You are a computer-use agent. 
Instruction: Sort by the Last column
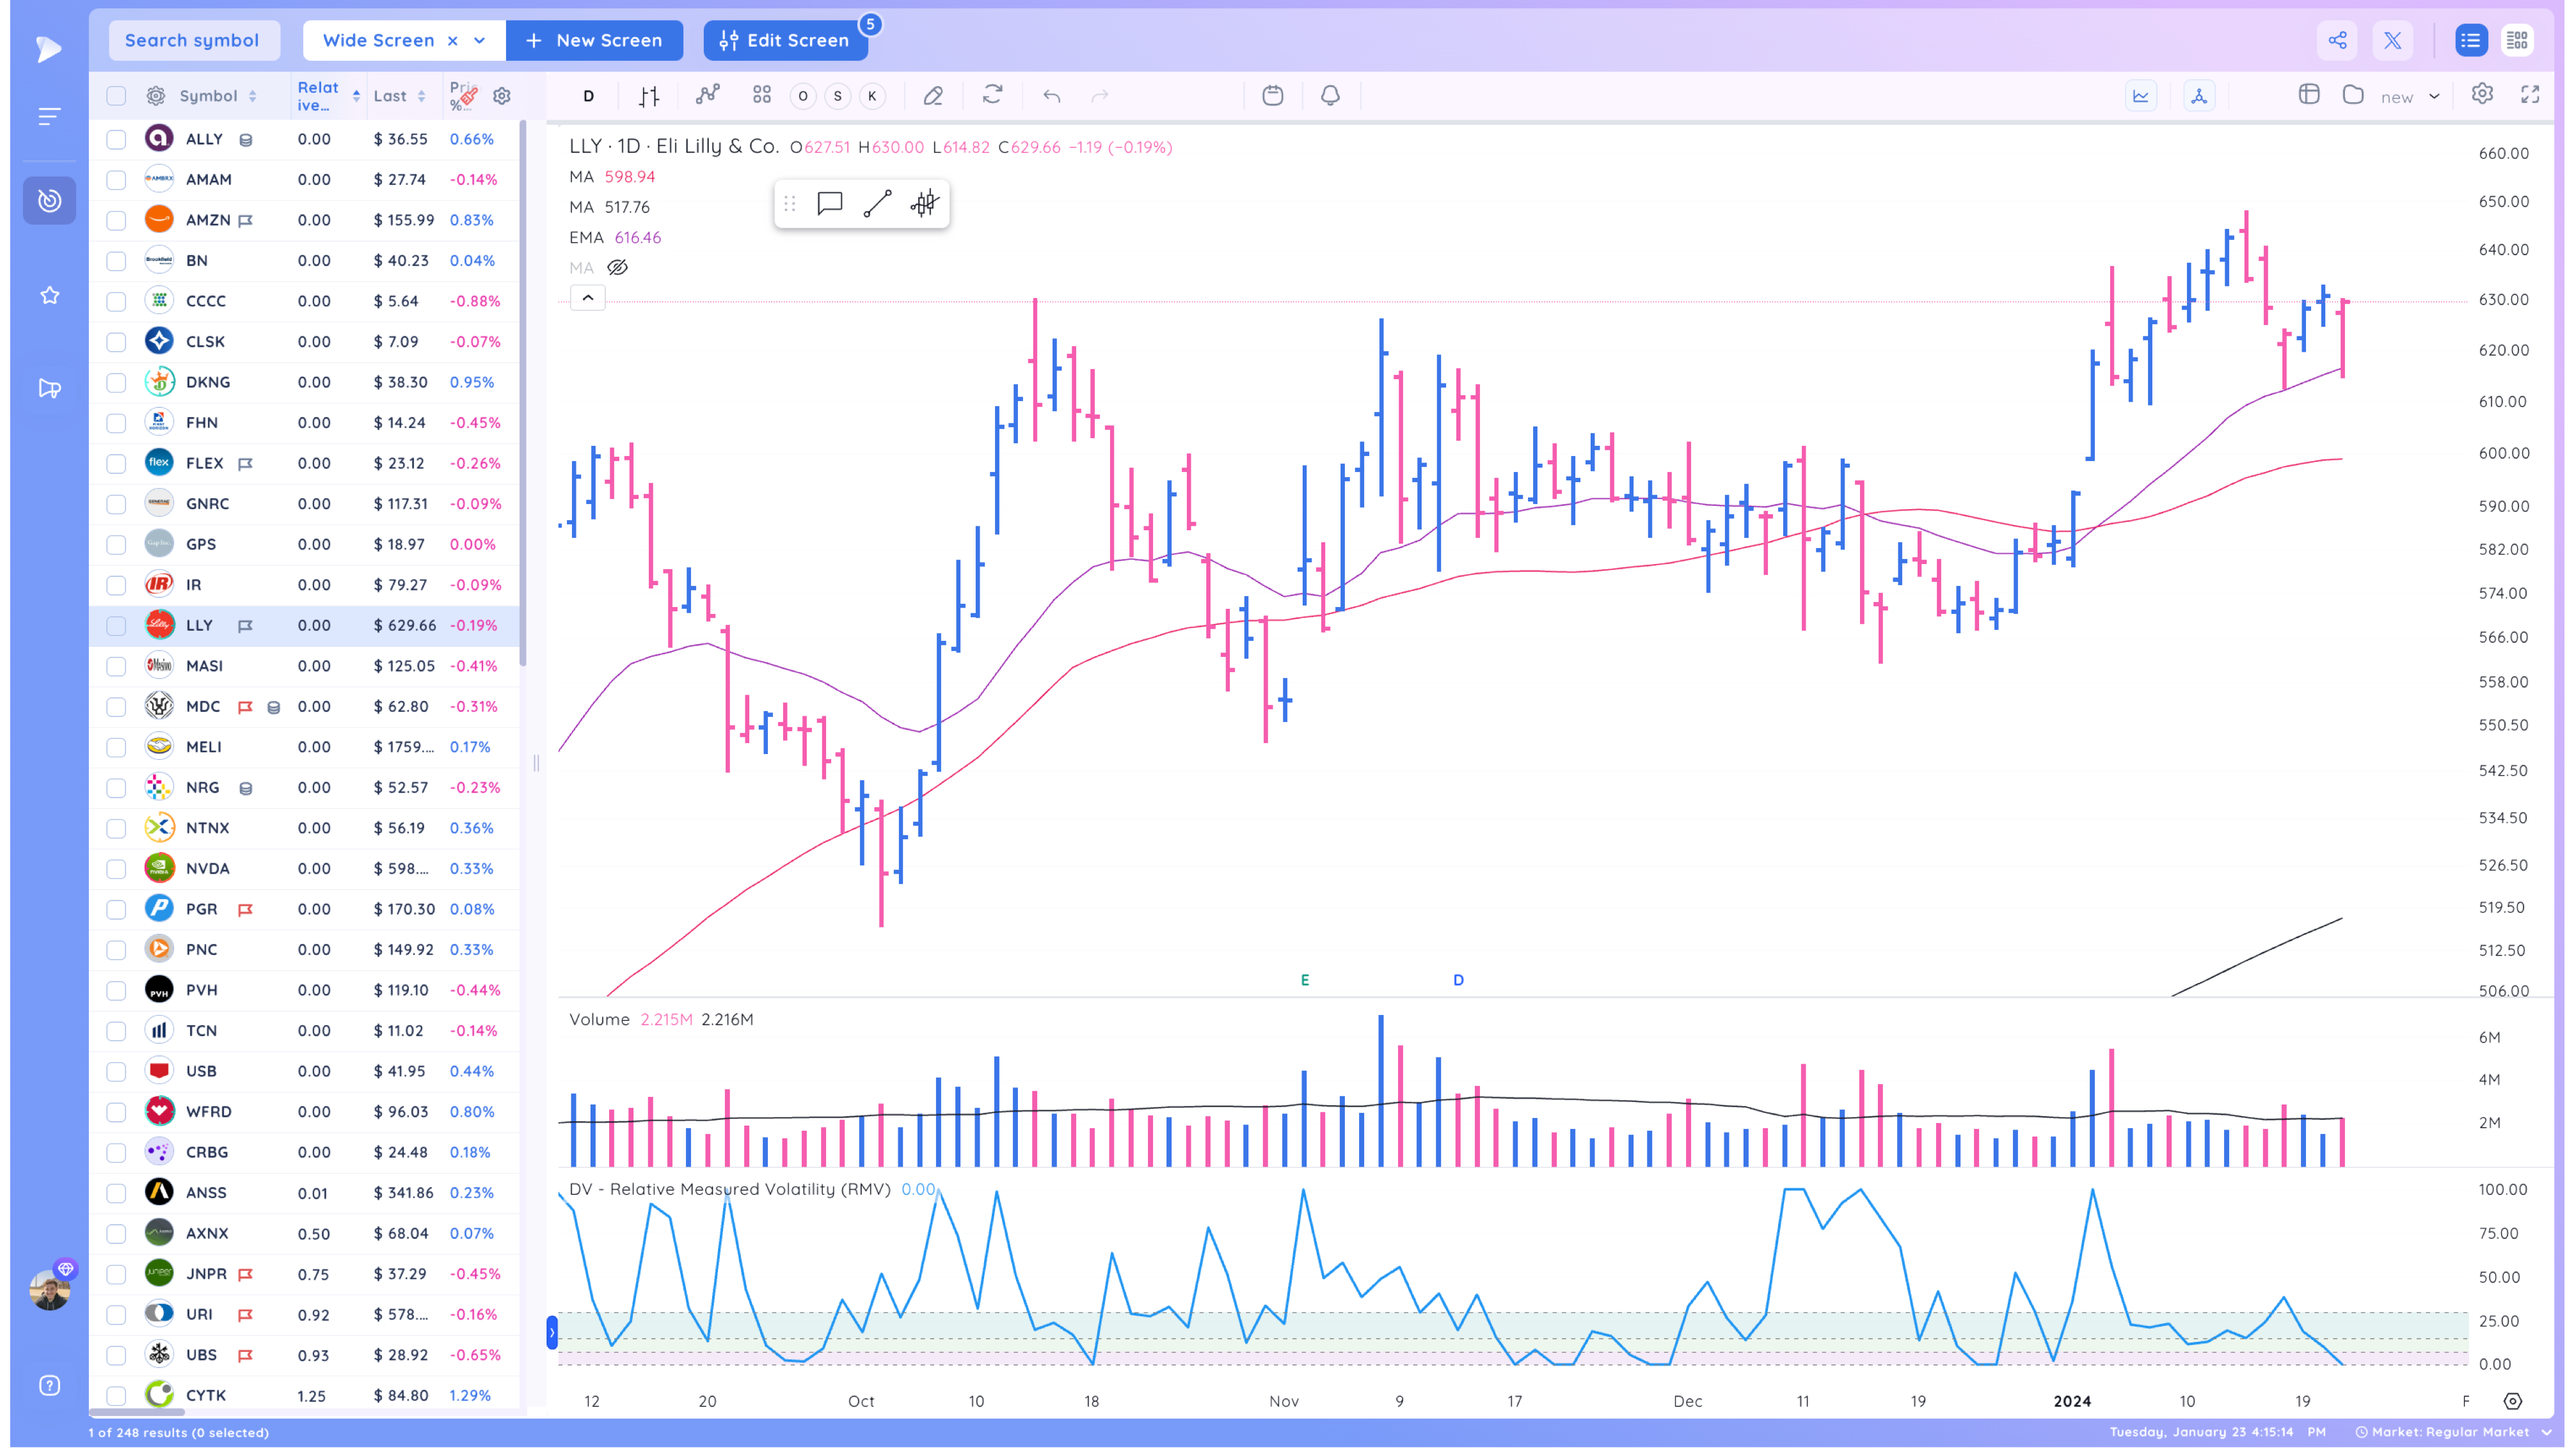point(399,96)
